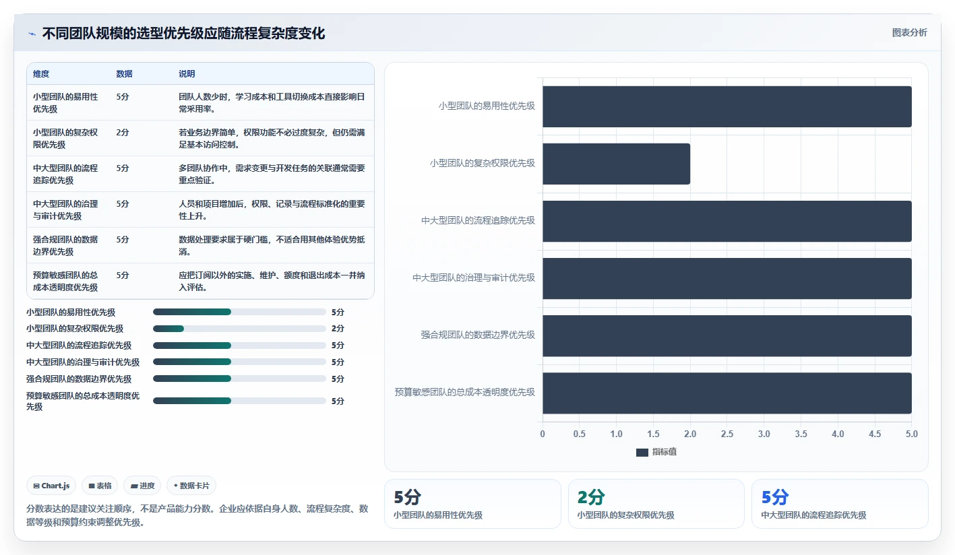The height and width of the screenshot is (555, 955).
Task: Click the 2.5 tick on chart x-axis
Action: tap(727, 434)
